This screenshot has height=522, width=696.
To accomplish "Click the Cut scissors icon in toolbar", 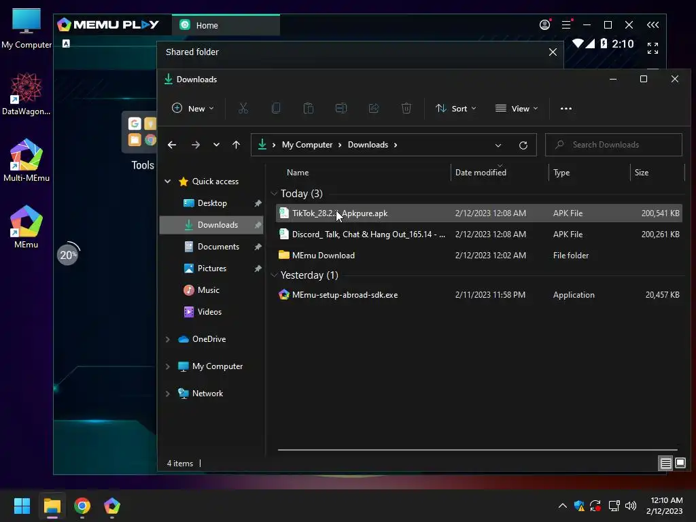I will pos(243,108).
